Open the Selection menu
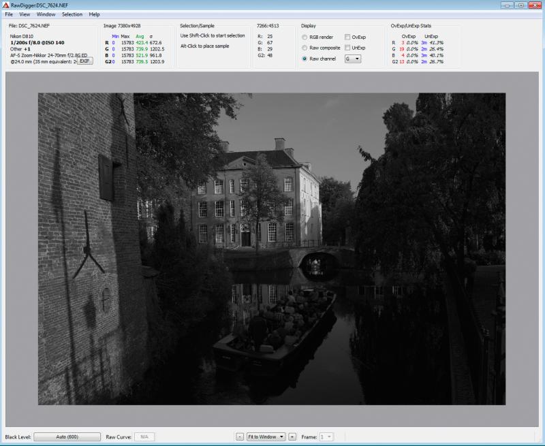Viewport: 545px width, 446px height. [72, 14]
